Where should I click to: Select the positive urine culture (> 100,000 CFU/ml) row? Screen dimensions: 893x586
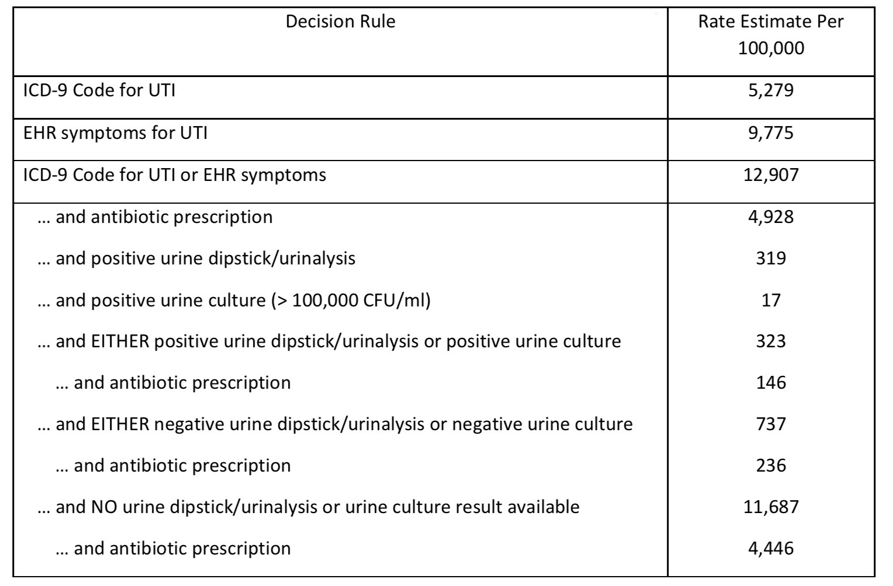coord(234,300)
